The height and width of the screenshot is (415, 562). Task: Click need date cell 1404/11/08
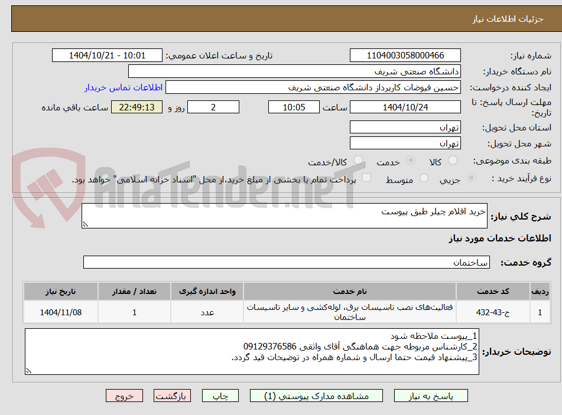[x=60, y=312]
